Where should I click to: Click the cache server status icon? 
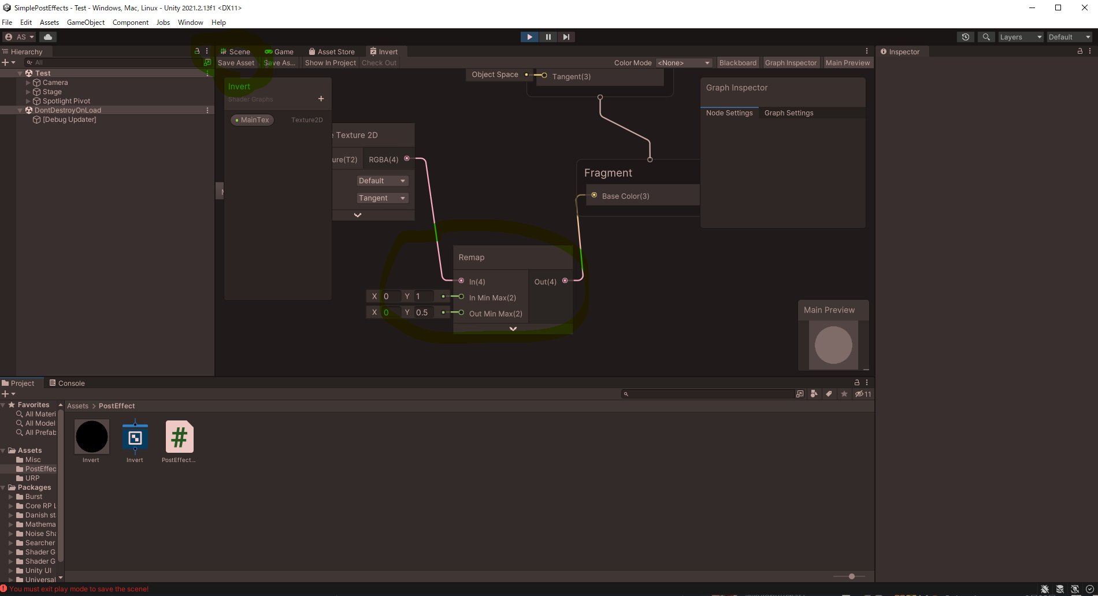click(1060, 589)
